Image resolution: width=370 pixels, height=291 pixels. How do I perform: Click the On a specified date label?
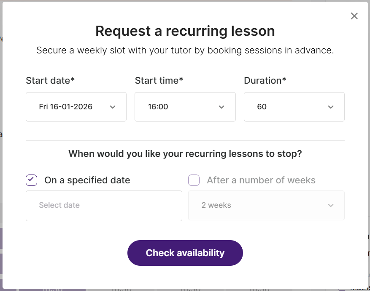(87, 180)
